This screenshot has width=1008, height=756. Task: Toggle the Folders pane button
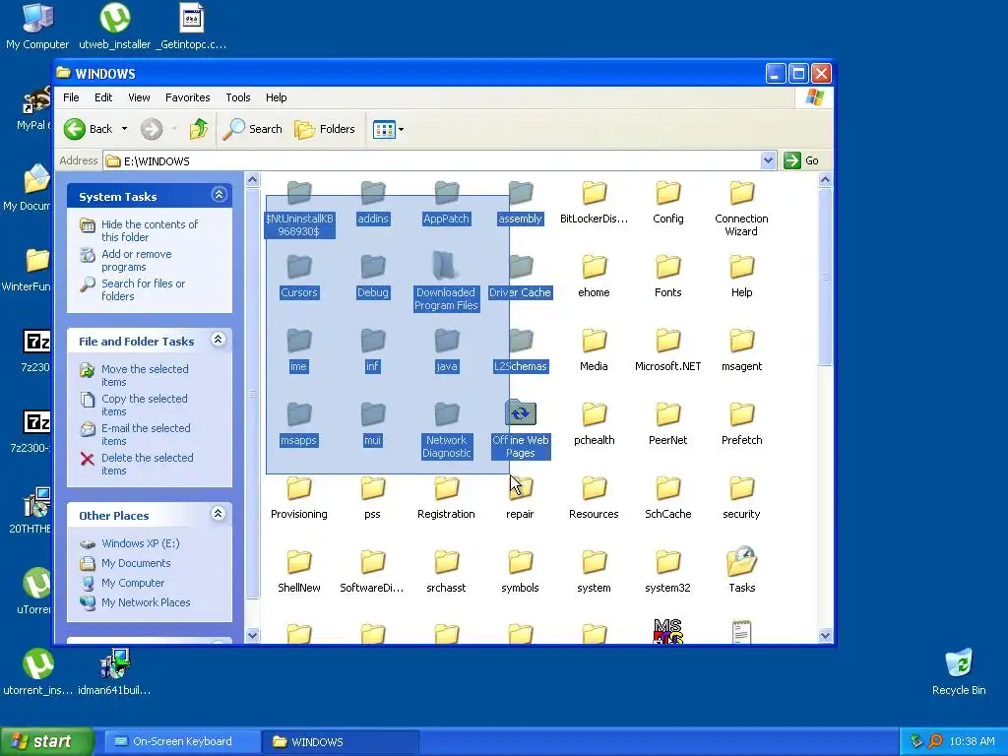coord(325,129)
